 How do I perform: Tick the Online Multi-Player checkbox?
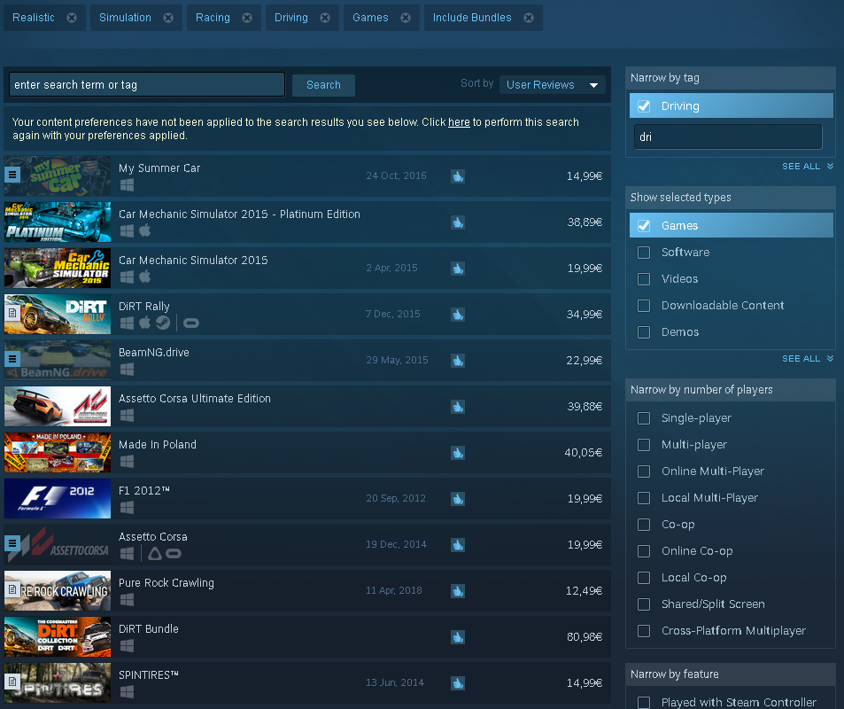(x=644, y=471)
